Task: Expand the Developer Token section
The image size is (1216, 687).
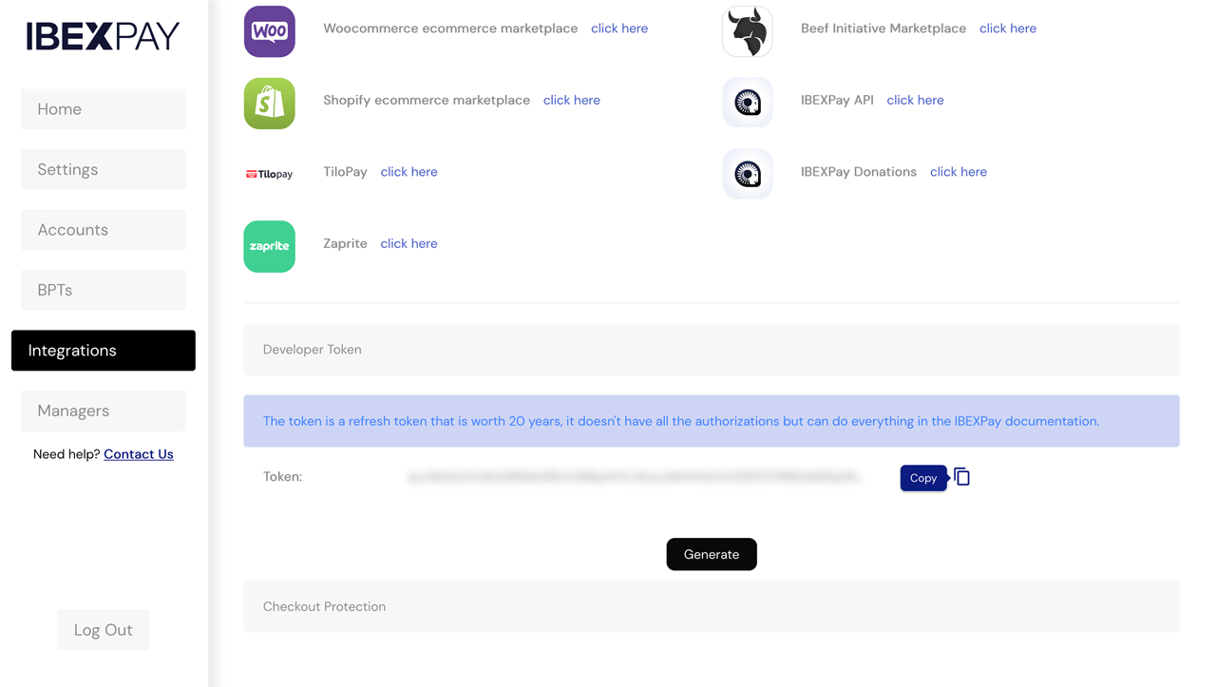Action: click(712, 350)
